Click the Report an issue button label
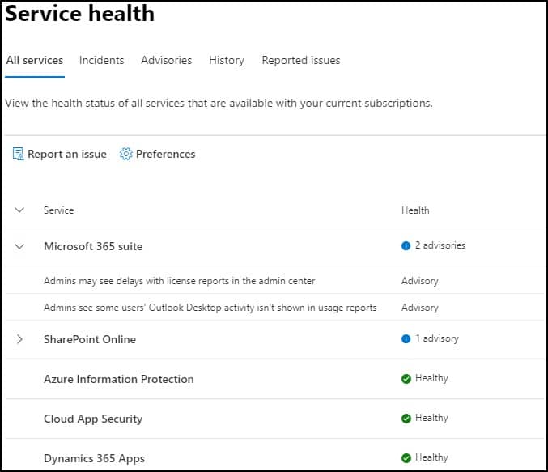The height and width of the screenshot is (472, 548). [67, 154]
